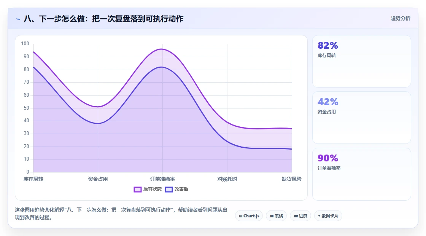Click the 20 y-axis tick label
The height and width of the screenshot is (236, 426).
click(26, 146)
